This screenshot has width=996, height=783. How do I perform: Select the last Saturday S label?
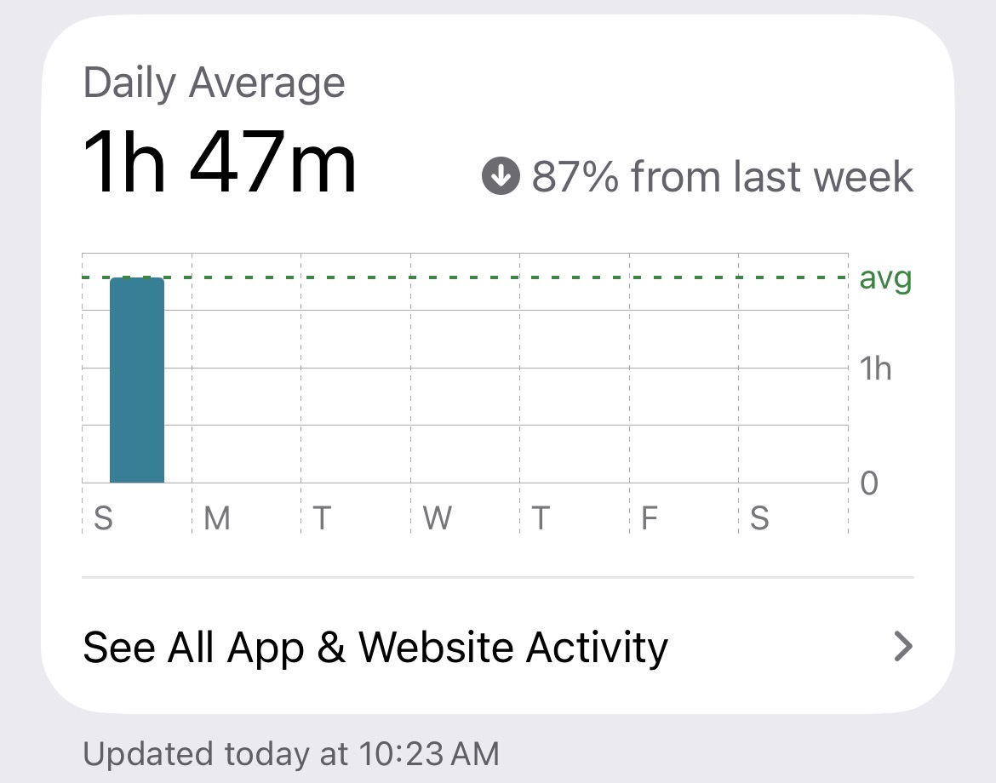759,518
